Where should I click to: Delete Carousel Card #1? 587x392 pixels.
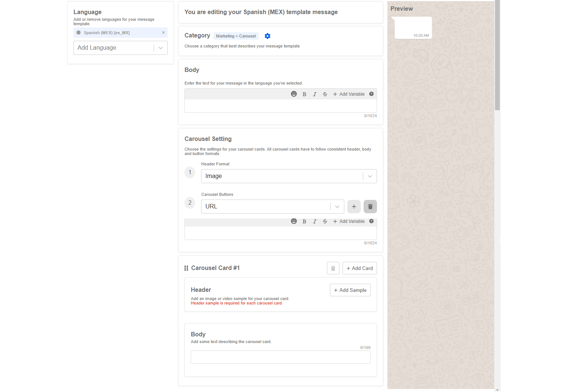(333, 268)
